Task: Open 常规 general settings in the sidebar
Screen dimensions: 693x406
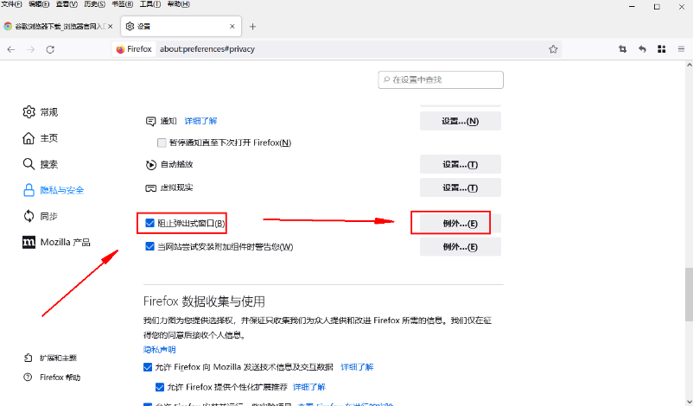Action: (x=41, y=112)
